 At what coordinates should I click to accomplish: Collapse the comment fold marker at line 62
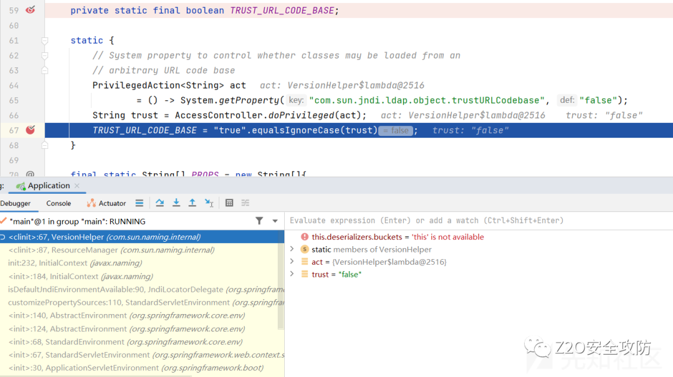(x=45, y=56)
